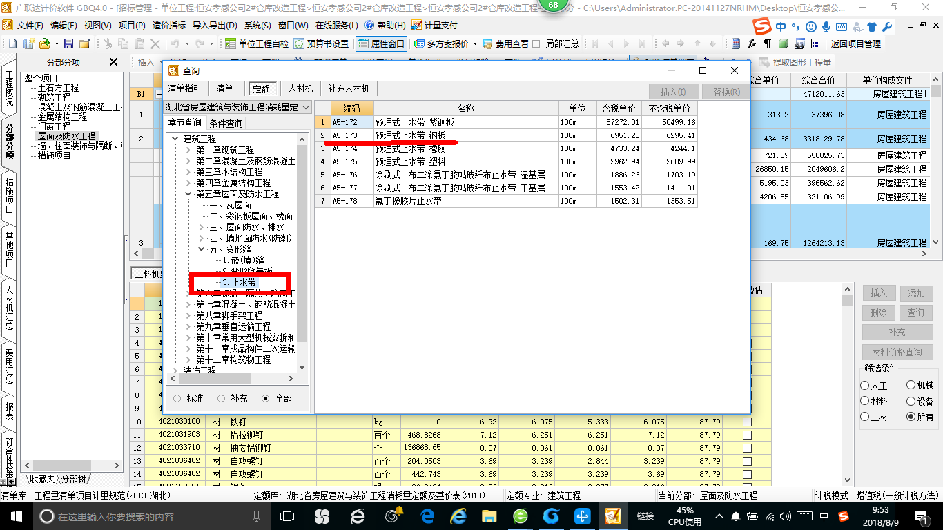
Task: Select tree item 1.嵌(填)缝
Action: tap(243, 260)
